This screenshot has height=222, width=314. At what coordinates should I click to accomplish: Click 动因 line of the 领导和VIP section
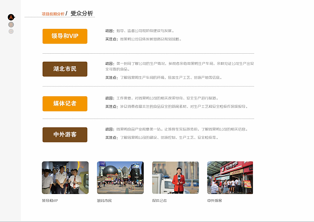[x=140, y=31]
